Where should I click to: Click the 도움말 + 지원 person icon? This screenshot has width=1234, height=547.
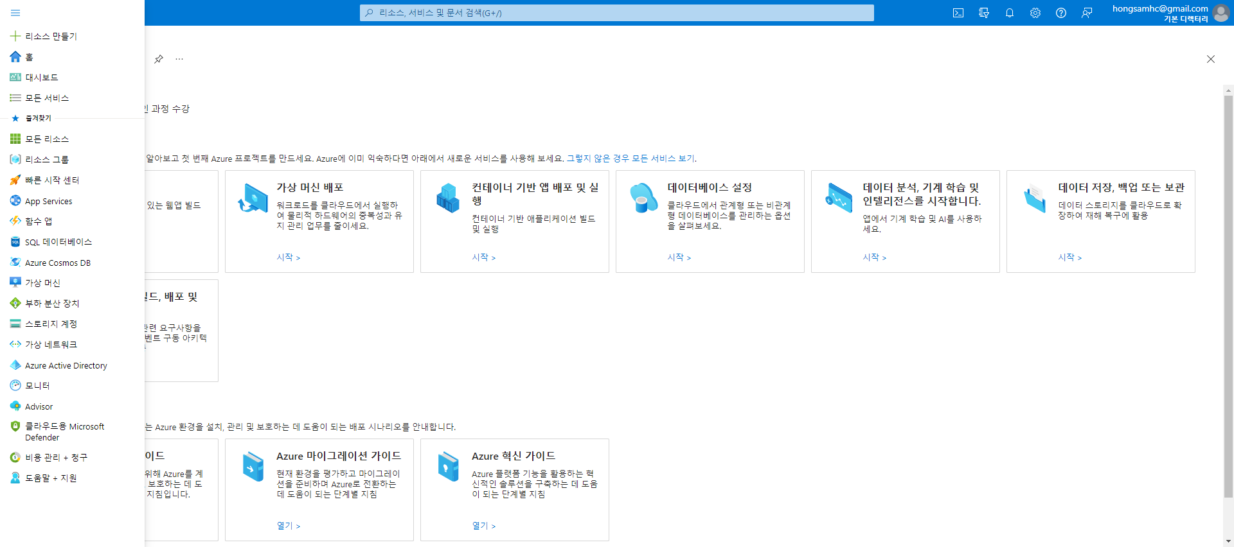coord(15,478)
